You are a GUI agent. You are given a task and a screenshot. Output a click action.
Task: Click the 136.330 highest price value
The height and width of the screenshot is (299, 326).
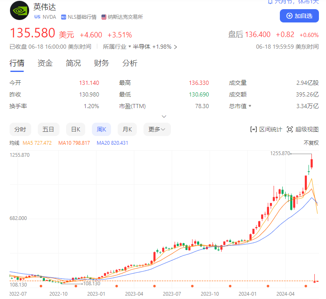pos(199,83)
